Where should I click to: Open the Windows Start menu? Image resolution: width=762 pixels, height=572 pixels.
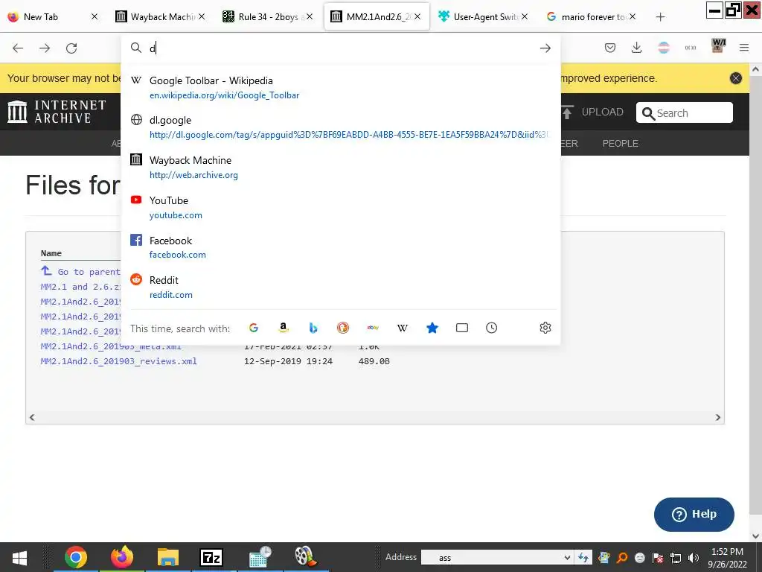click(20, 557)
